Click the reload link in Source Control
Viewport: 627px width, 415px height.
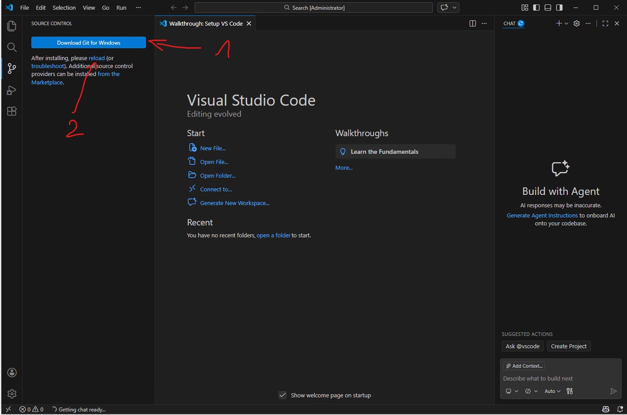click(97, 58)
